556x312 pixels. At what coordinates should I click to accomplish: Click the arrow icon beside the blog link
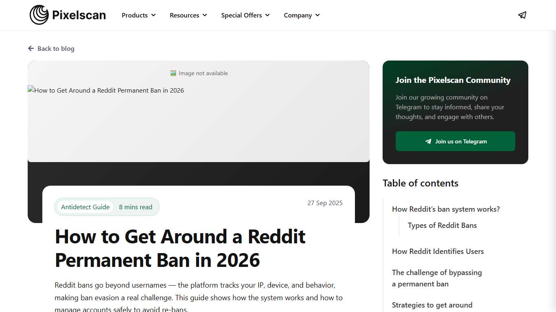(31, 48)
